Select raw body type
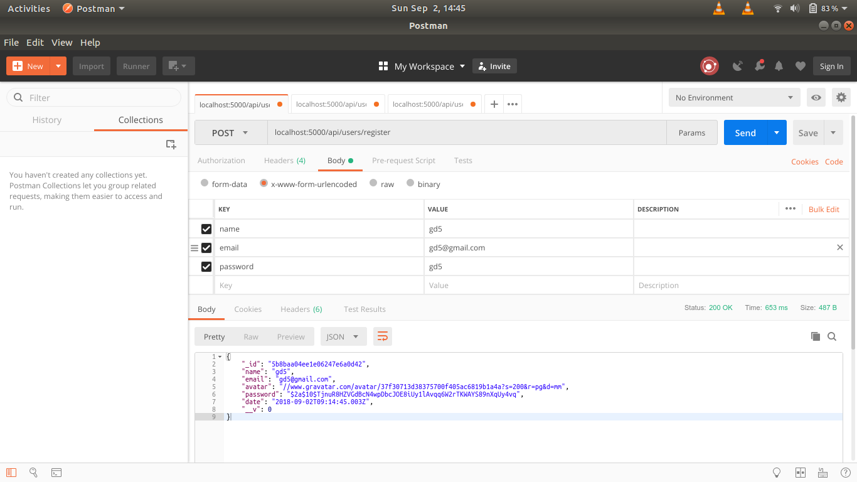 (x=373, y=183)
